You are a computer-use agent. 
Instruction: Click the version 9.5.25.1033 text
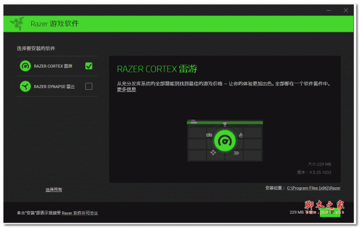pos(314,172)
